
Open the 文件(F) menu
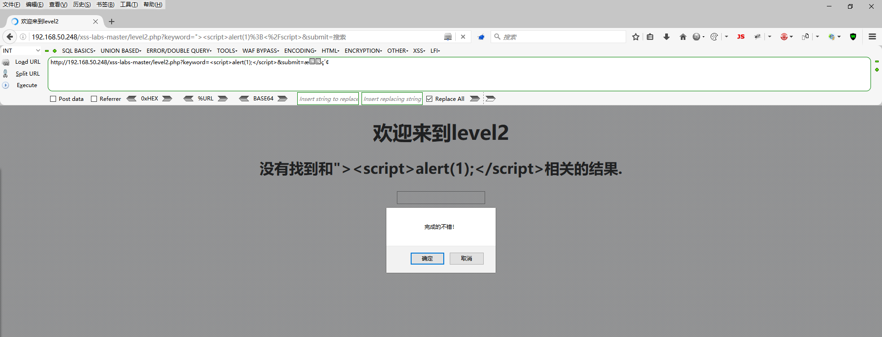pyautogui.click(x=11, y=5)
